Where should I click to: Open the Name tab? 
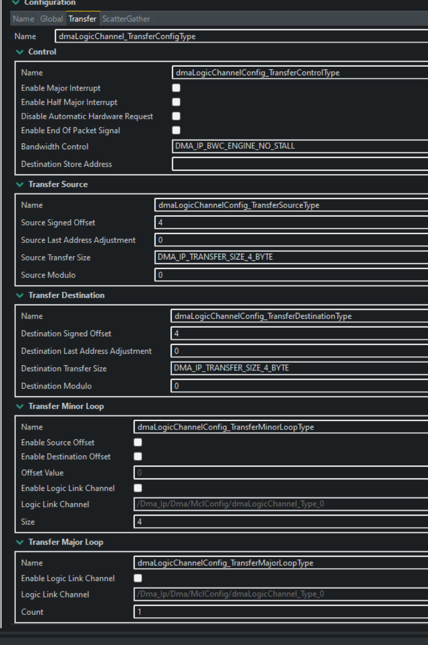point(24,19)
